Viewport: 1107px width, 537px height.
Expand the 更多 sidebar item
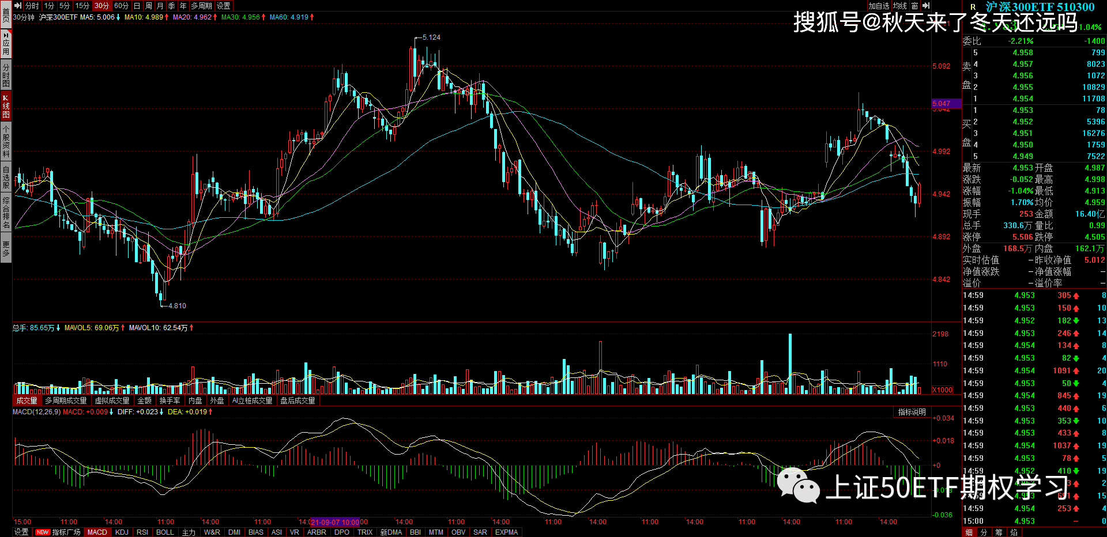click(x=6, y=248)
